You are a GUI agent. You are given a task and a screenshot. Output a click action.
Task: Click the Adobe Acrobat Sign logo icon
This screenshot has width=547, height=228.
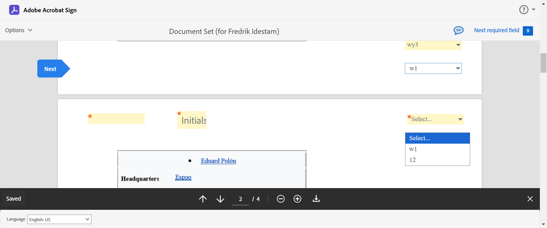pyautogui.click(x=14, y=10)
